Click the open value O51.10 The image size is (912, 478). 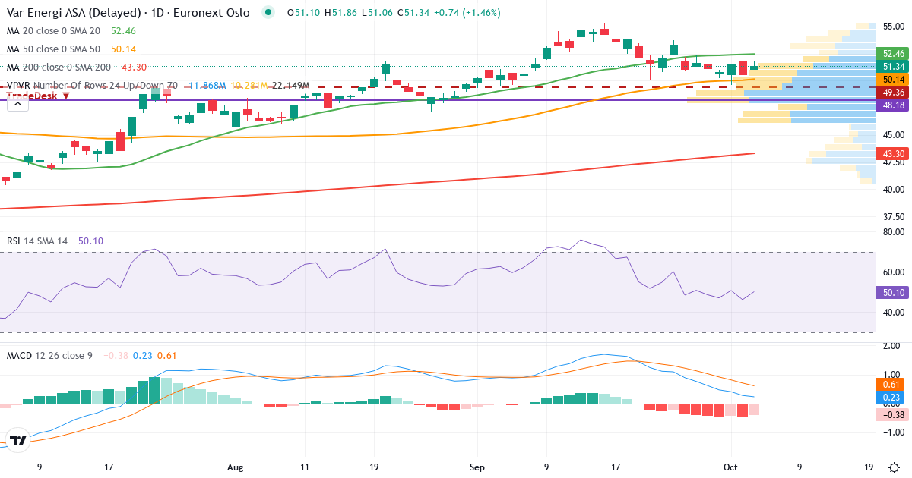(x=303, y=13)
